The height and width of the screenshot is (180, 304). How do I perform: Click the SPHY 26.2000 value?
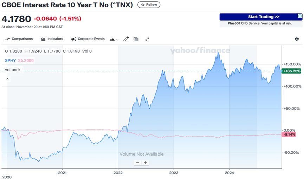[26, 61]
